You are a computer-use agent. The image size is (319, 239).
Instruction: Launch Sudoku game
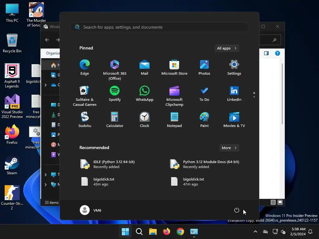[x=85, y=120]
